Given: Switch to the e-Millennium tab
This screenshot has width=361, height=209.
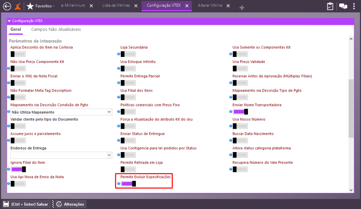Looking at the screenshot, I should click(73, 6).
